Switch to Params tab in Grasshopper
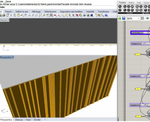 (x=122, y=3)
